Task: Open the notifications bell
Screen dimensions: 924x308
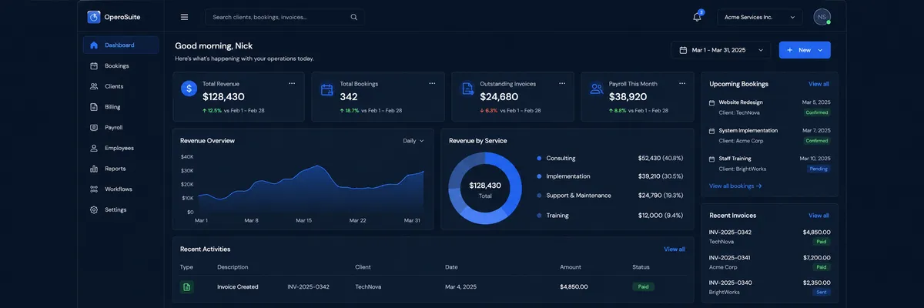Action: coord(697,17)
